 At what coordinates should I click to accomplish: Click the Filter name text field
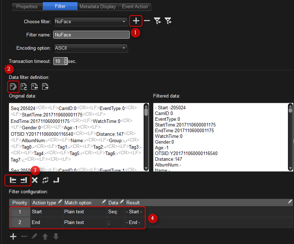91,35
